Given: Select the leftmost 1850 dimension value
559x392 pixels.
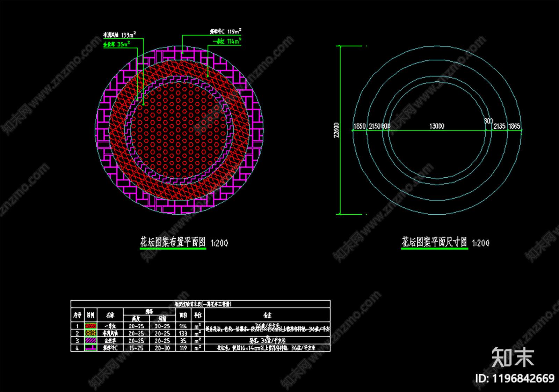Looking at the screenshot, I should (360, 126).
